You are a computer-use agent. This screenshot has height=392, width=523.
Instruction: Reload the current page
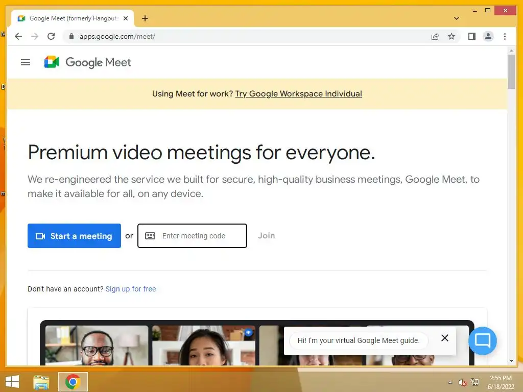51,36
